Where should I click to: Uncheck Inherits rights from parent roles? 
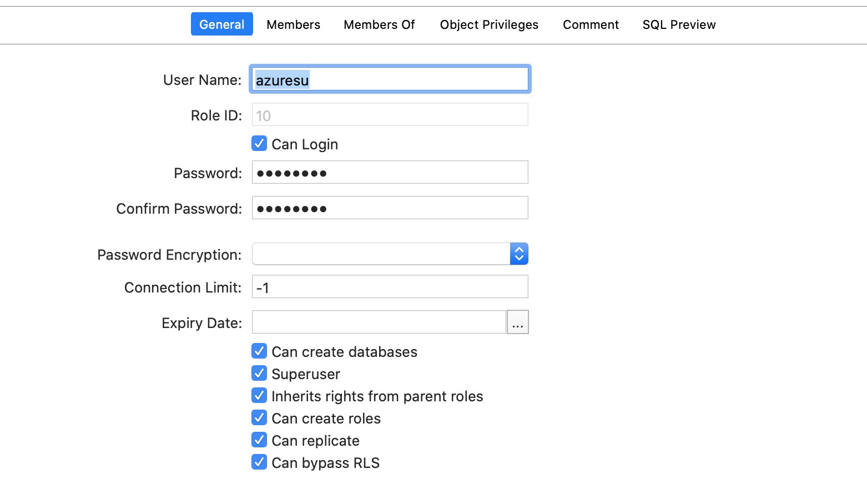pos(259,395)
